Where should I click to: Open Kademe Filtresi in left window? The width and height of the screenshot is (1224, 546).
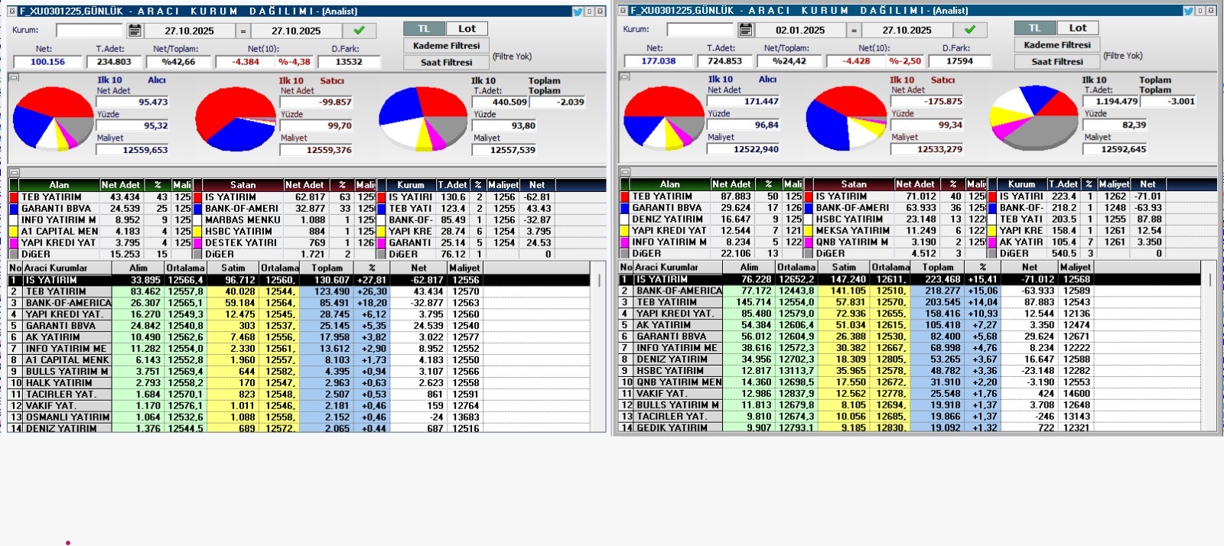coord(446,46)
